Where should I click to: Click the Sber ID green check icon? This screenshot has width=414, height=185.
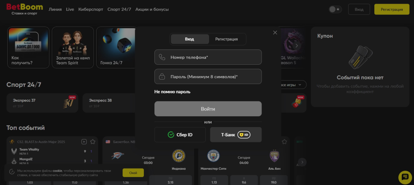pyautogui.click(x=171, y=135)
